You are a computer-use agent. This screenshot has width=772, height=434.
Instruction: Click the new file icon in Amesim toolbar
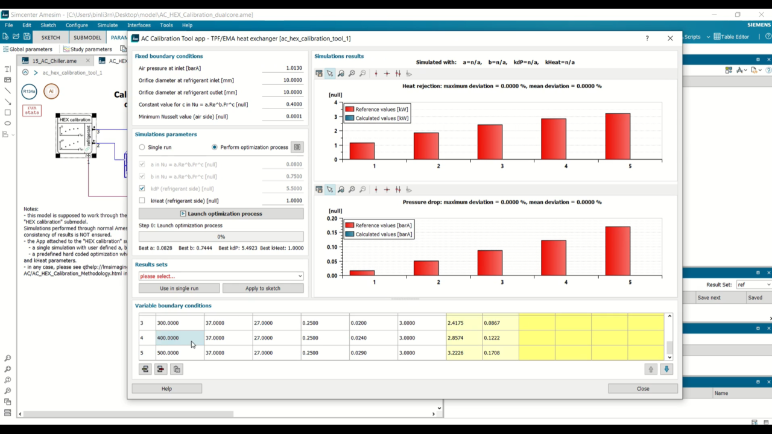click(x=5, y=37)
